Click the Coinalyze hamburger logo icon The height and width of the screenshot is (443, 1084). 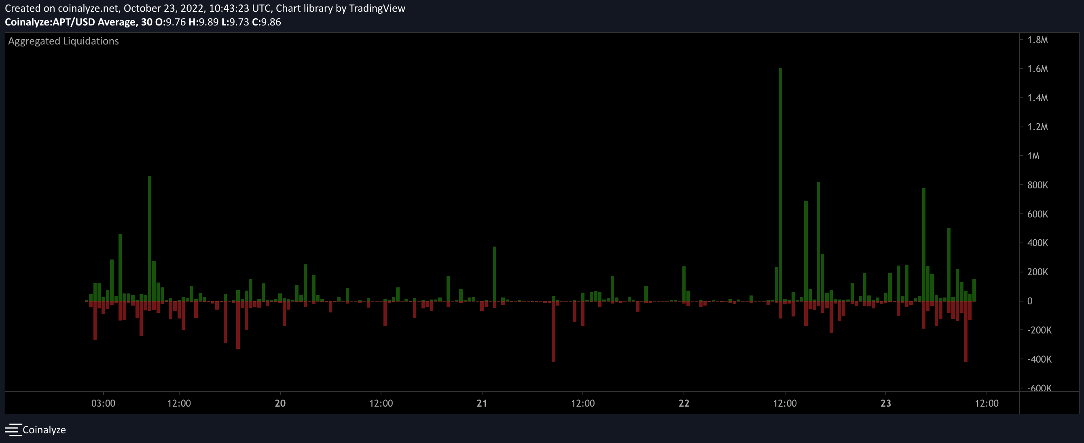tap(13, 430)
